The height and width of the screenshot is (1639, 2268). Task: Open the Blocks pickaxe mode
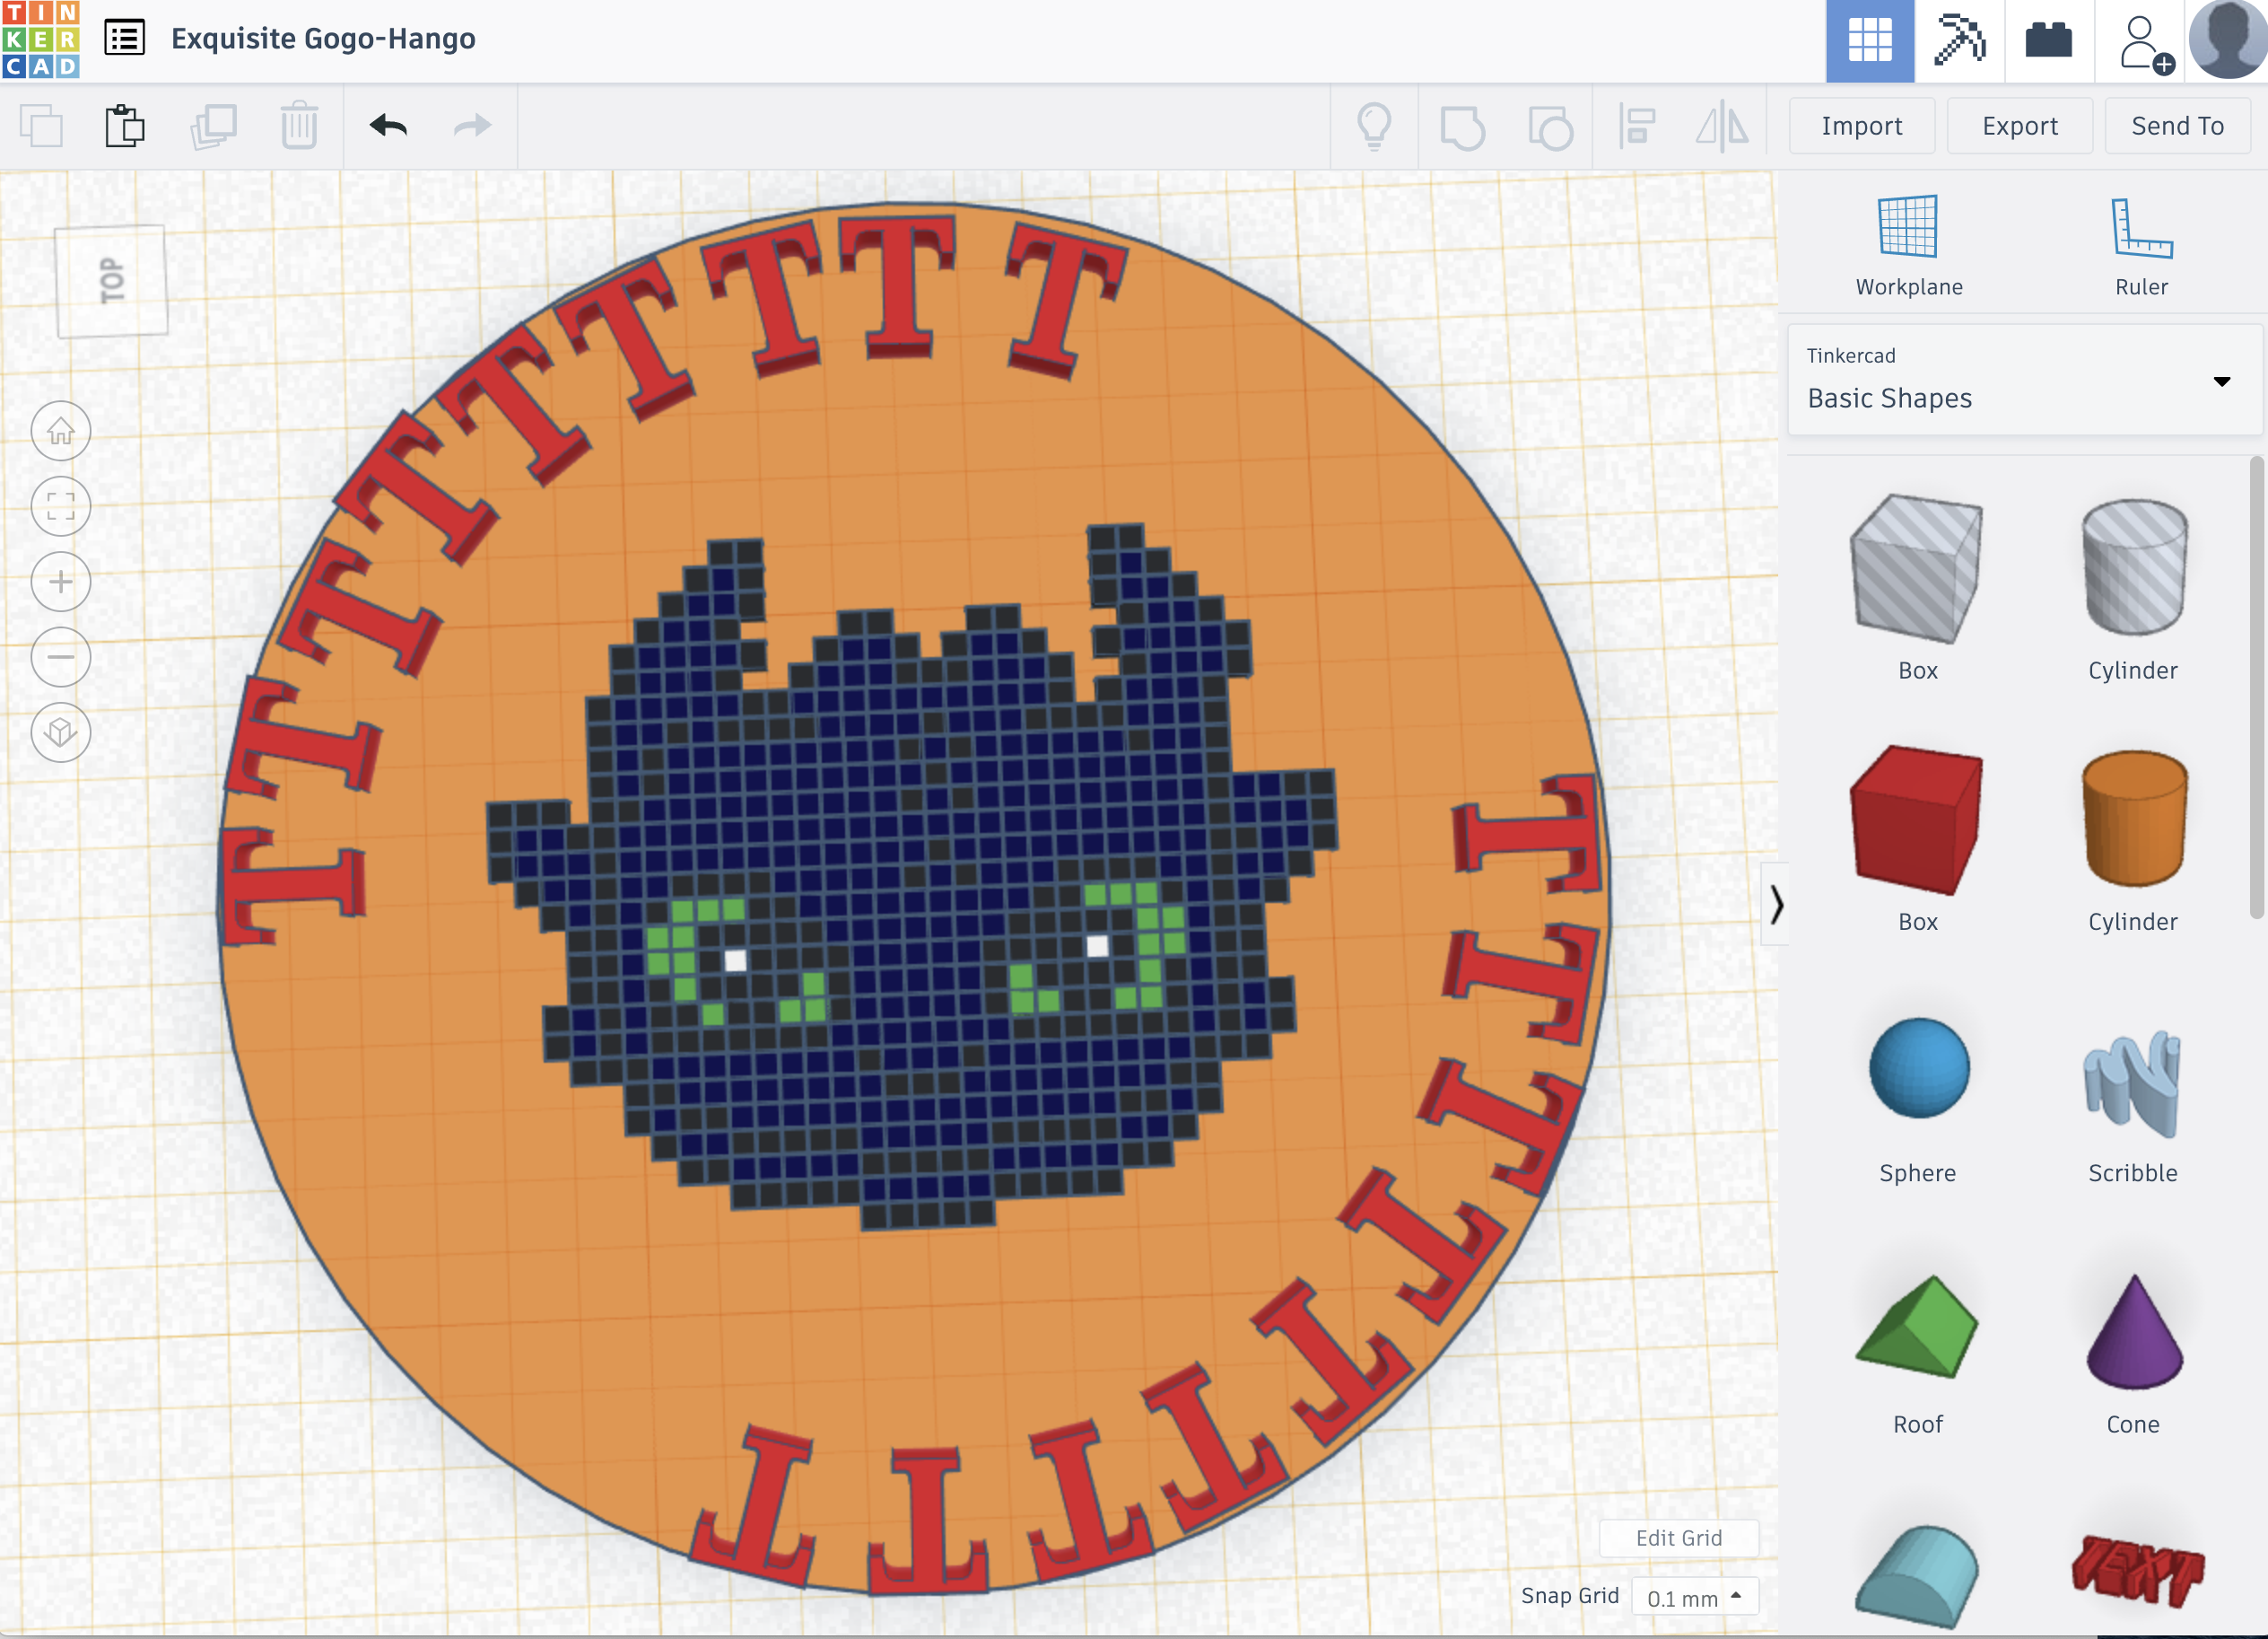1959,41
